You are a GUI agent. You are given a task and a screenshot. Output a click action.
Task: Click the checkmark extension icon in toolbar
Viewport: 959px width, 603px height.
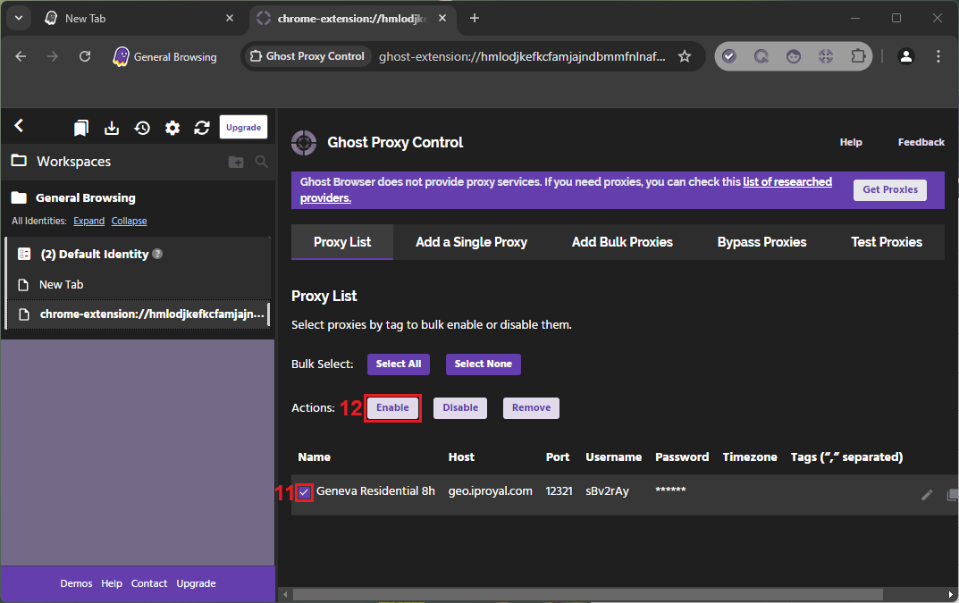[x=728, y=56]
